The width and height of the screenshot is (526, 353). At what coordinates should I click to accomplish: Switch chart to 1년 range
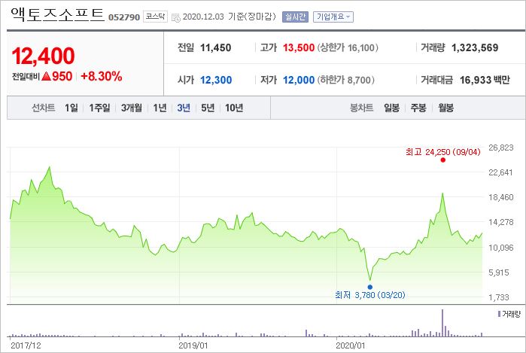(160, 108)
